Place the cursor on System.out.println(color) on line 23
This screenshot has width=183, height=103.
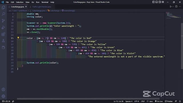43,63
